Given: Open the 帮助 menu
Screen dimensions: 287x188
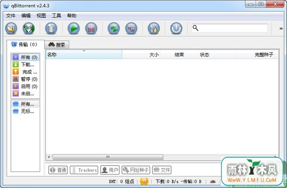Looking at the screenshot, I should [72, 16].
